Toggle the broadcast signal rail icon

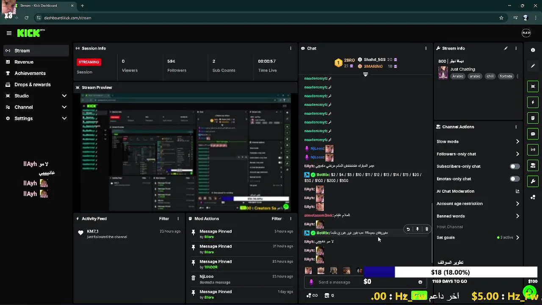tap(533, 150)
